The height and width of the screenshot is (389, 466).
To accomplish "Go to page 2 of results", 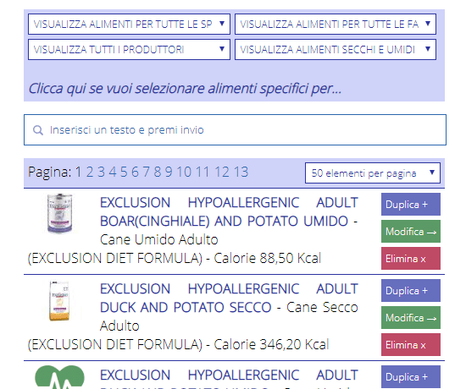I will [x=90, y=173].
